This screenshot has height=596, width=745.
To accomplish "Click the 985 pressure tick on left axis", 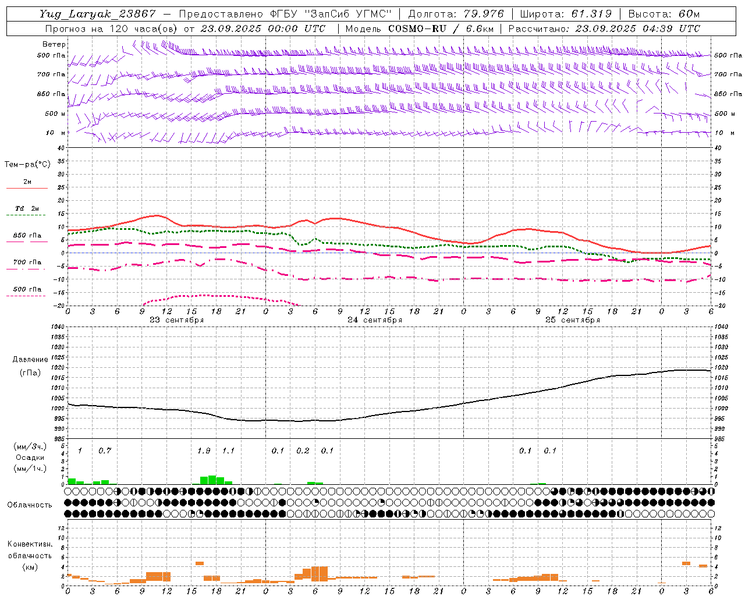I will pos(59,439).
